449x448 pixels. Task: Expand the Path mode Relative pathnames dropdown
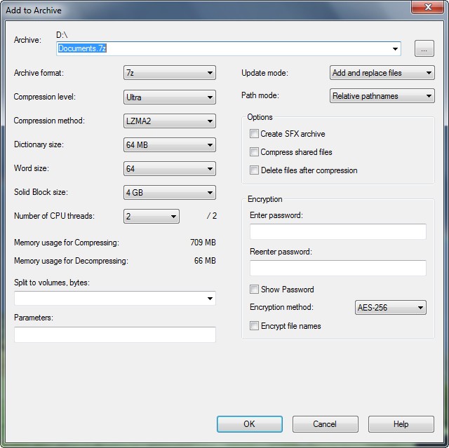point(382,96)
